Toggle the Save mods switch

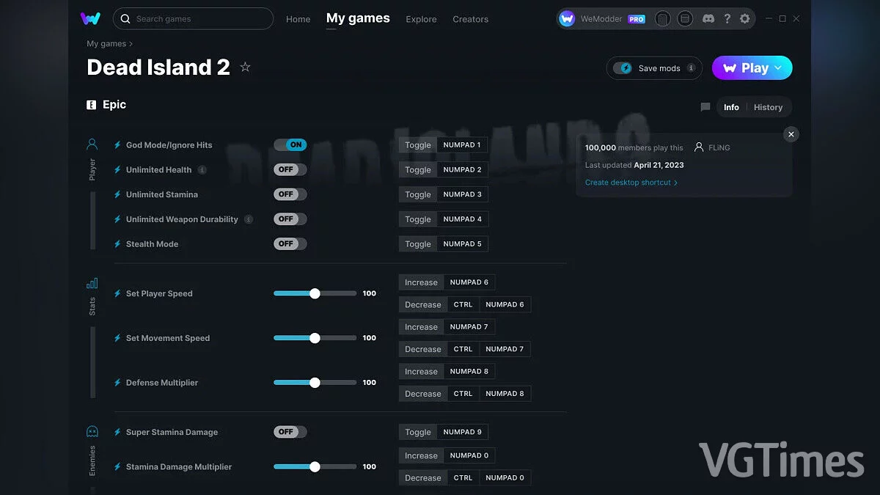coord(623,68)
